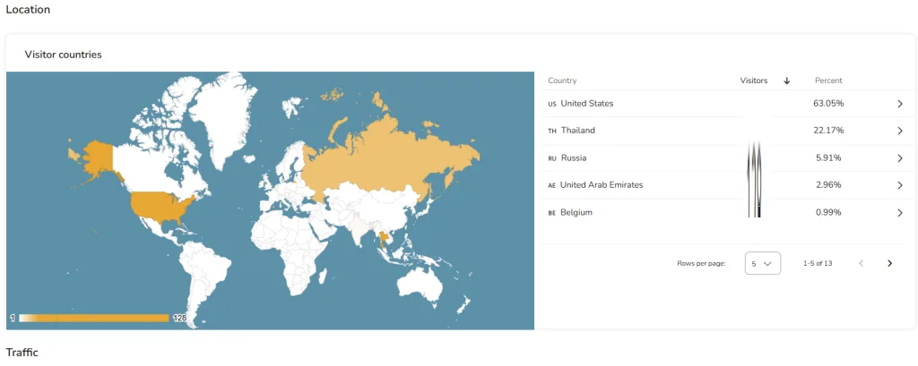Select Belgium in country table
The width and height of the screenshot is (918, 366).
[x=576, y=212]
